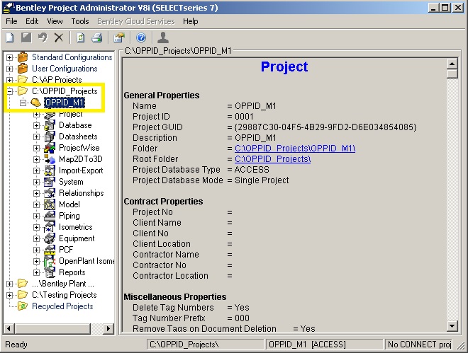The height and width of the screenshot is (353, 468).
Task: Click the Model node icon
Action: (x=50, y=204)
